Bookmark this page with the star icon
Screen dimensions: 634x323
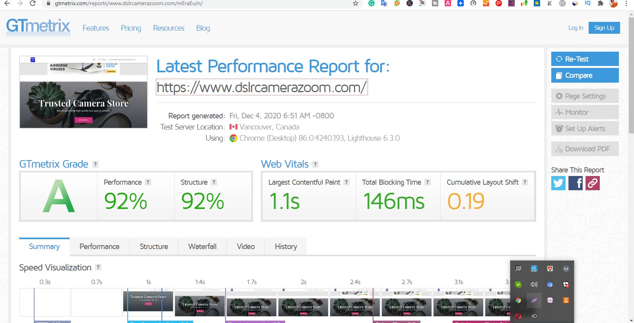[356, 4]
